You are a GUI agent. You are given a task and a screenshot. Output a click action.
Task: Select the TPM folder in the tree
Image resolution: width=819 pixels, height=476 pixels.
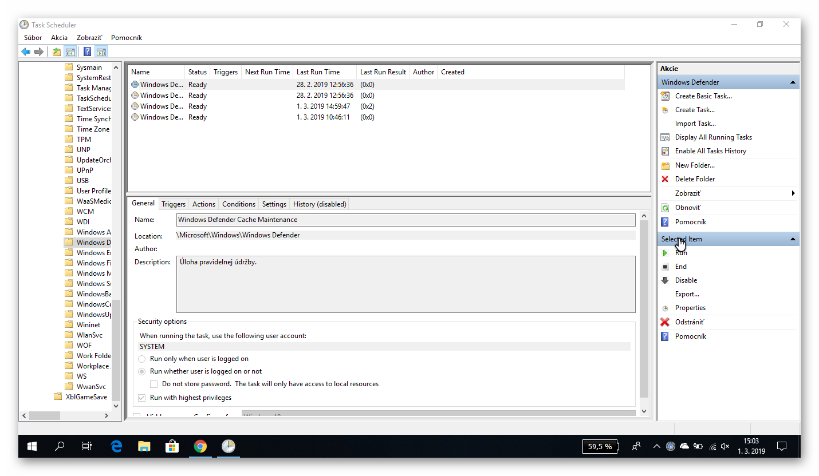point(84,140)
